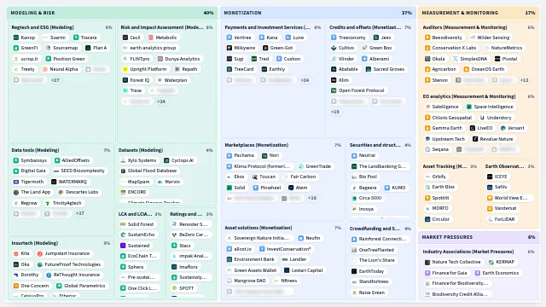The width and height of the screenshot is (546, 307).
Task: Click the Nature Tech Collective icon
Action: tap(427, 262)
